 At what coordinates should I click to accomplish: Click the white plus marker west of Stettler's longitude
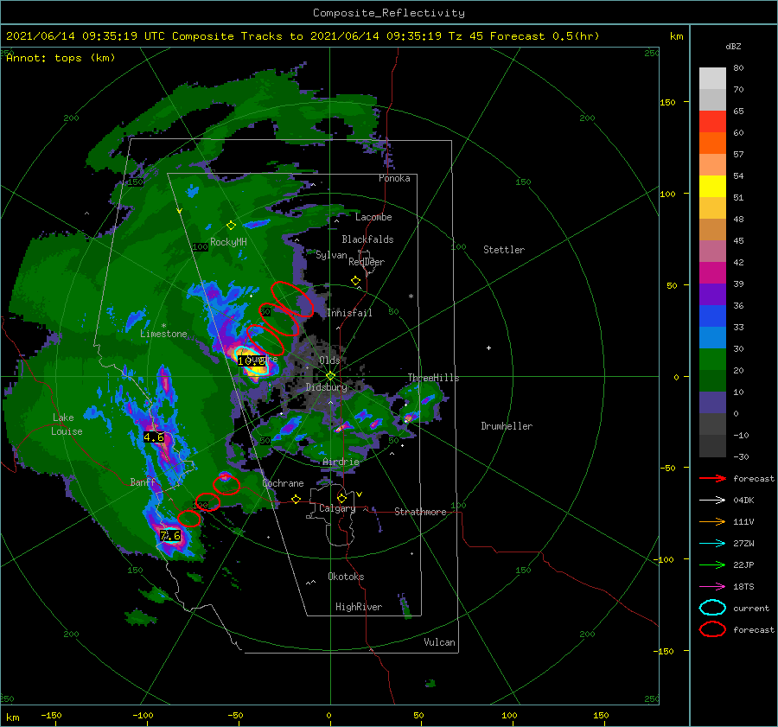click(488, 348)
